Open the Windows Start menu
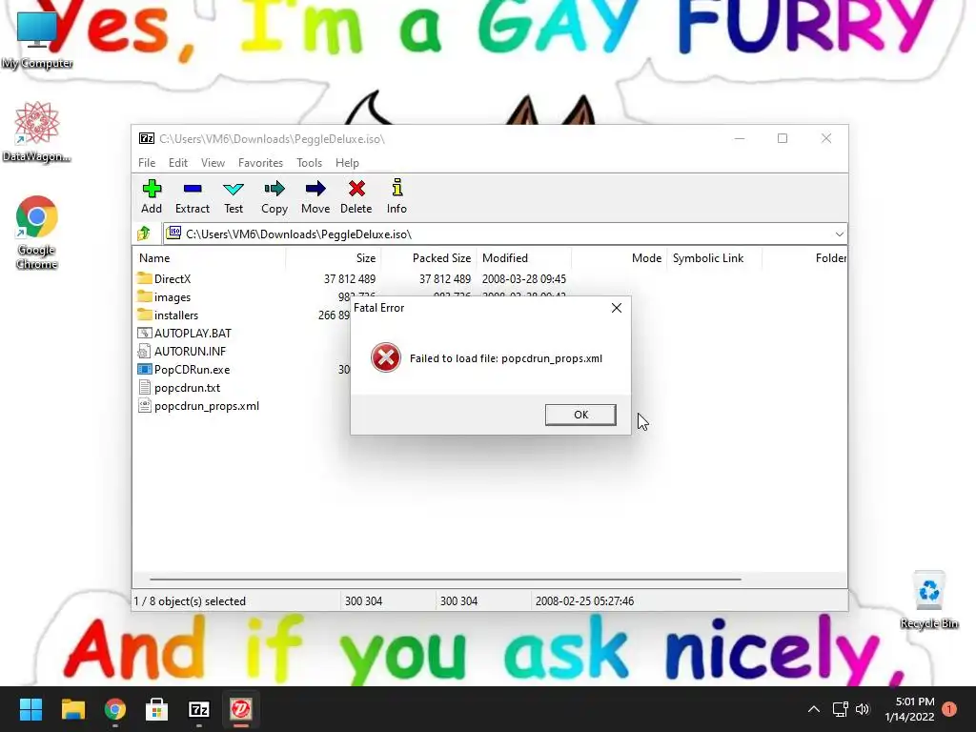 [x=30, y=709]
